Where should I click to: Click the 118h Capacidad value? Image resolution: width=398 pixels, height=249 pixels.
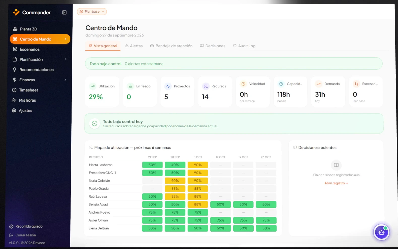pyautogui.click(x=284, y=95)
